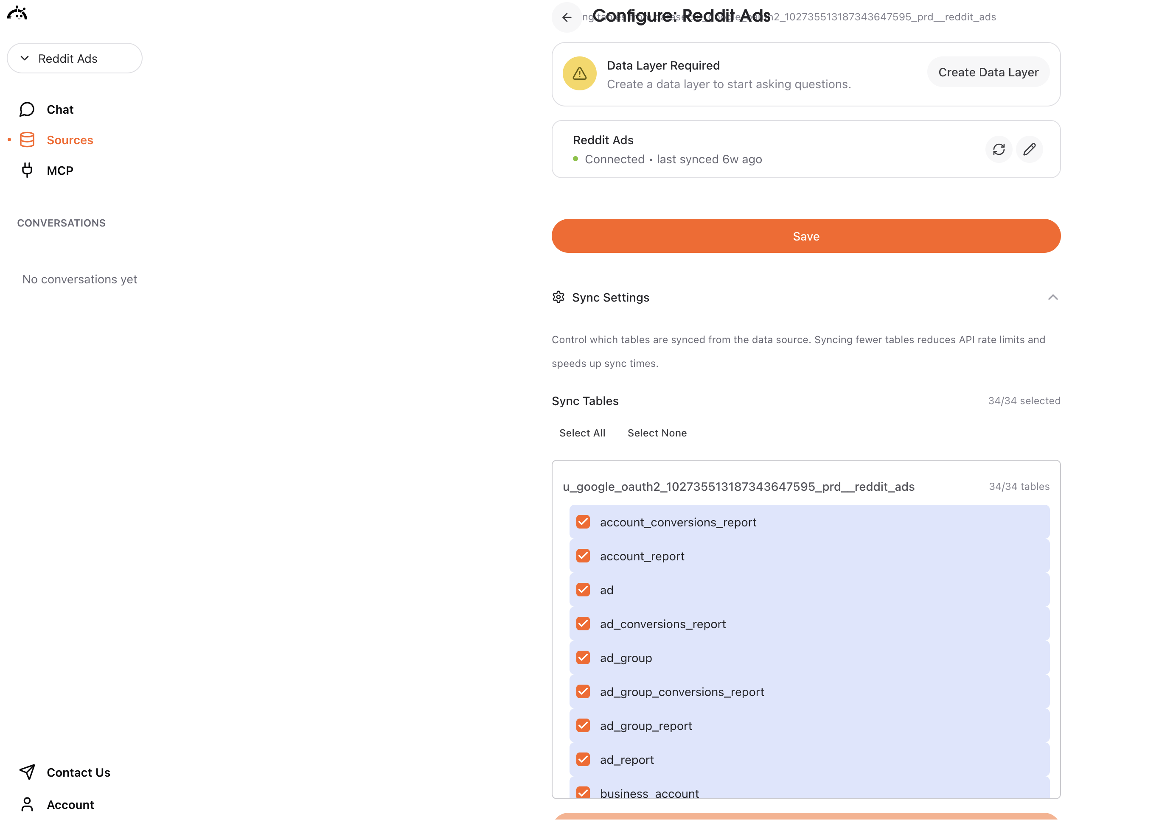Click the Account person icon

(27, 804)
